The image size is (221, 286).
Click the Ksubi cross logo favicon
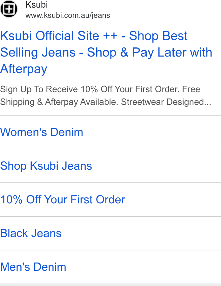point(9,9)
